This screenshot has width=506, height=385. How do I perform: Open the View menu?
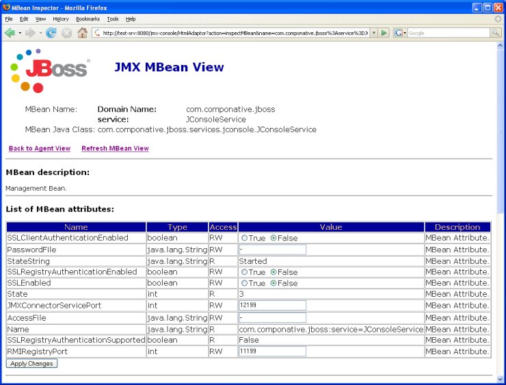point(40,19)
